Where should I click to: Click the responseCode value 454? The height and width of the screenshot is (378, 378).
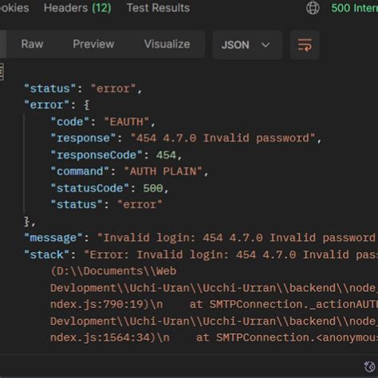click(166, 155)
